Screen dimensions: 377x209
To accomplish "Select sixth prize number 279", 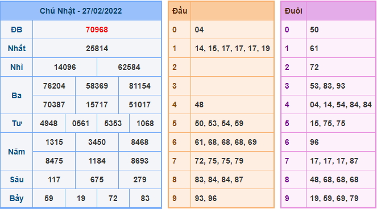I will click(x=140, y=179).
